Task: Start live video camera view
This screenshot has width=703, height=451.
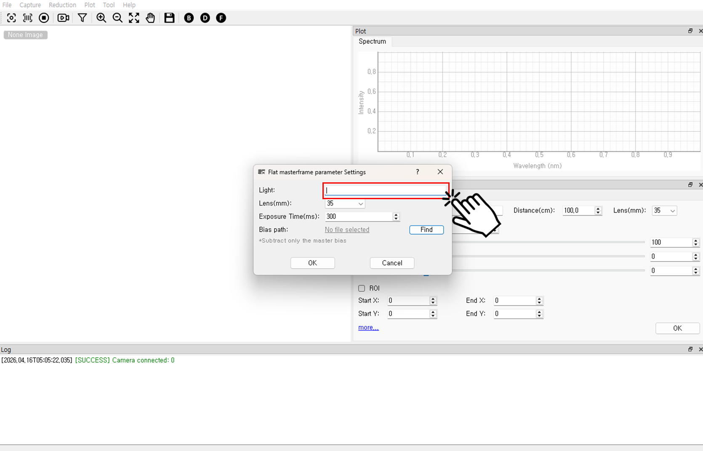Action: pos(64,18)
